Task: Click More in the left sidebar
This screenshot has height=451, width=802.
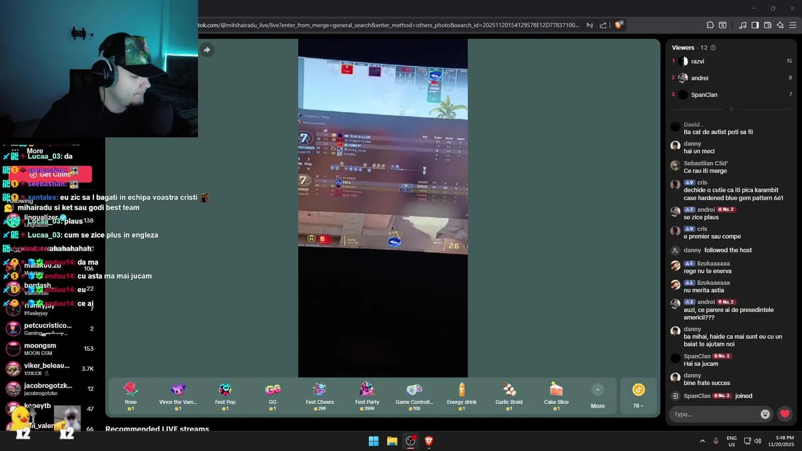Action: coord(35,151)
